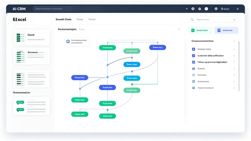The width and height of the screenshot is (251, 141).
Task: Open the home icon in the top bar
Action: (x=200, y=9)
